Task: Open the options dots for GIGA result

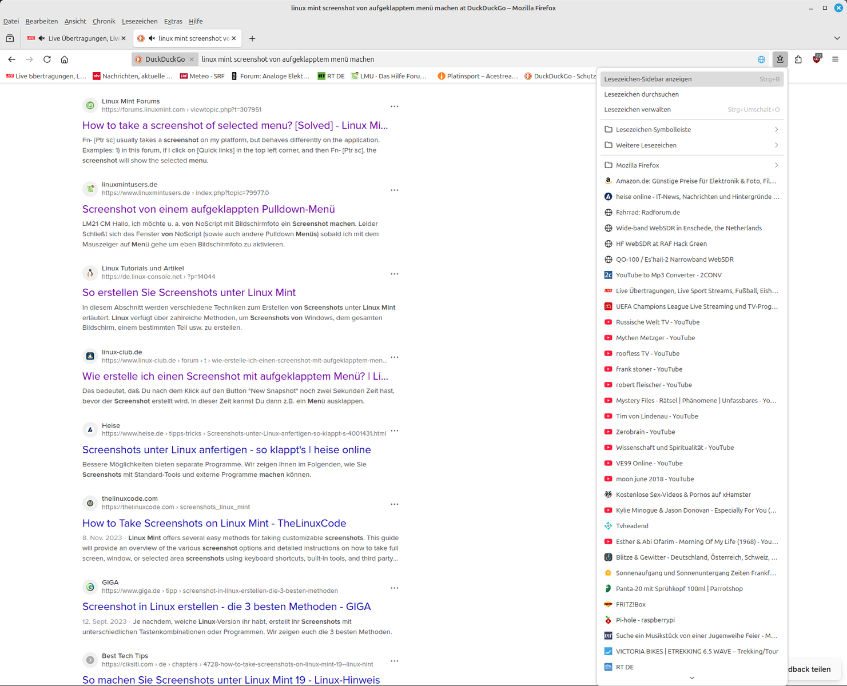Action: click(395, 588)
